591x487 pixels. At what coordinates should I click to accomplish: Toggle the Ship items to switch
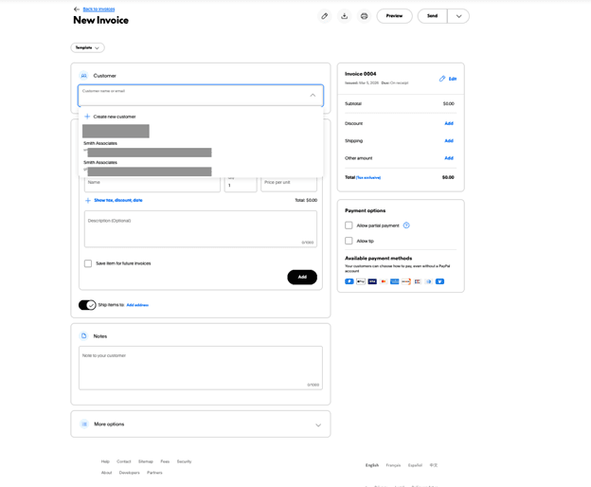tap(87, 305)
